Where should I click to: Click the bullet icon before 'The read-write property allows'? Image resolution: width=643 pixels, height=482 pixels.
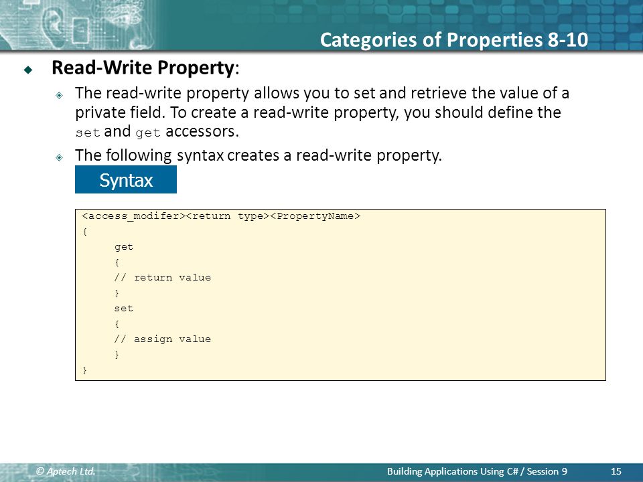tap(60, 96)
